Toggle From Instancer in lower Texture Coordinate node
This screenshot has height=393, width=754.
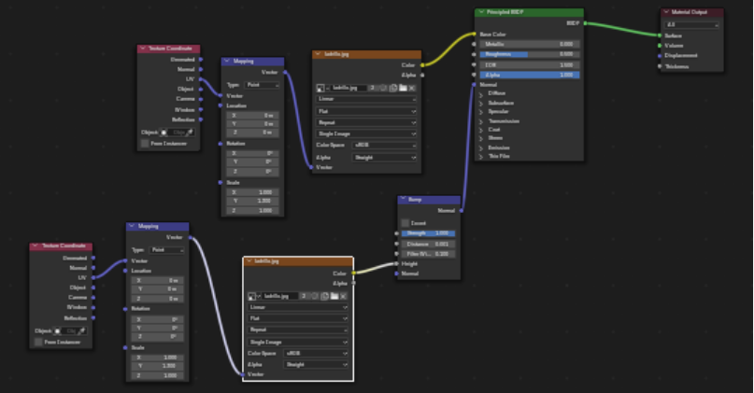37,342
